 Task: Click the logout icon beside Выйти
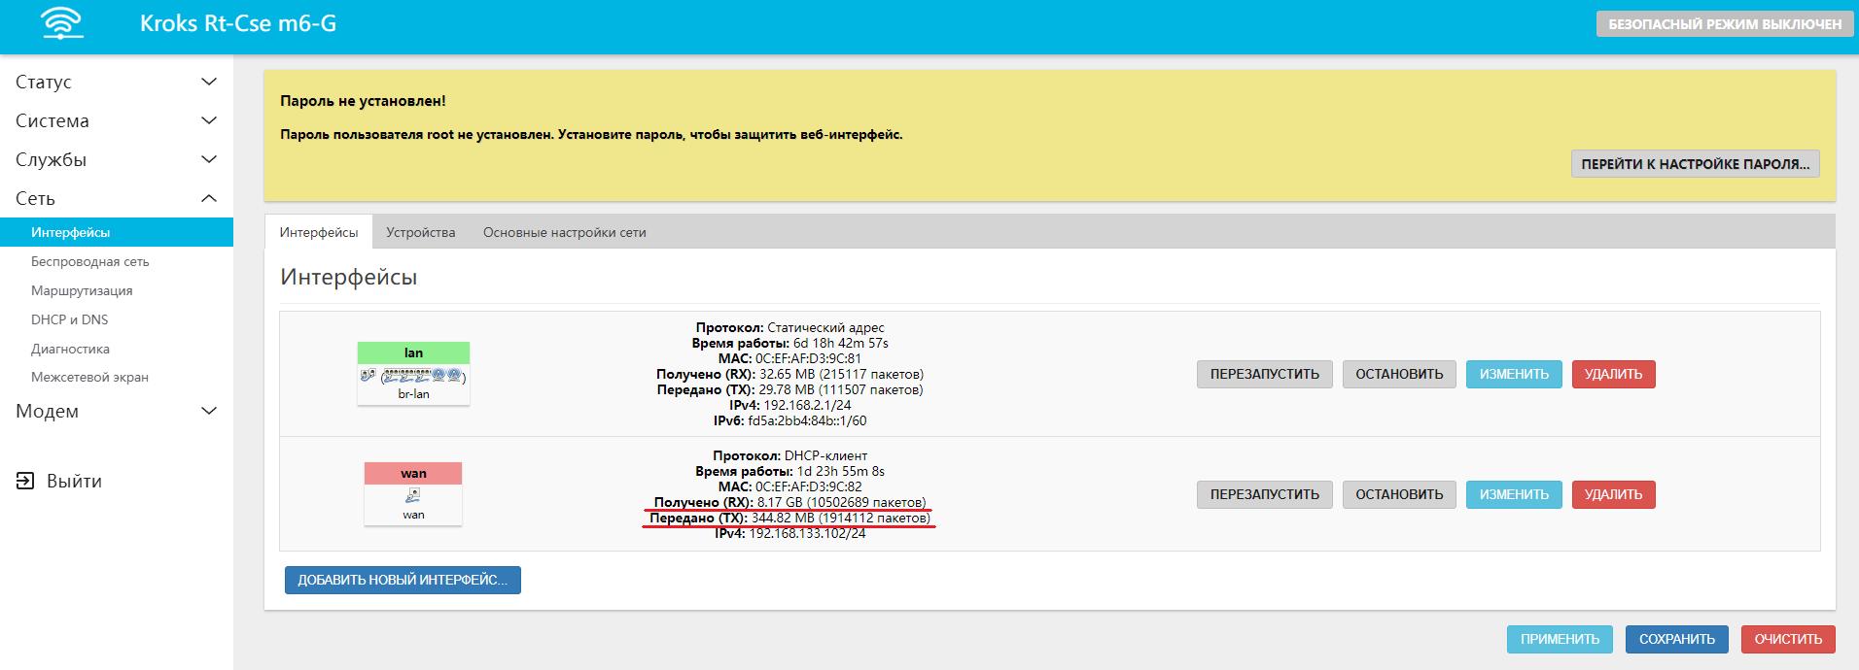click(25, 481)
